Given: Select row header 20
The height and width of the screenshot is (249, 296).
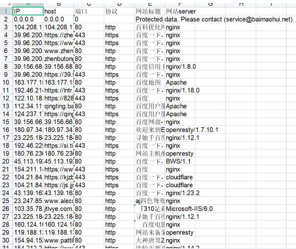Looking at the screenshot, I should pos(6,161).
